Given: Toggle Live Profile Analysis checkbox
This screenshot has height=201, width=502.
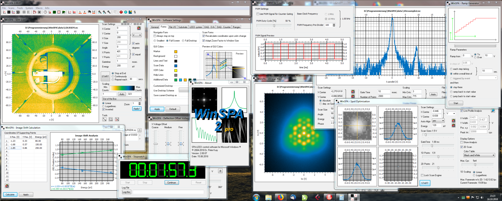Looking at the screenshot, I should tap(462, 111).
